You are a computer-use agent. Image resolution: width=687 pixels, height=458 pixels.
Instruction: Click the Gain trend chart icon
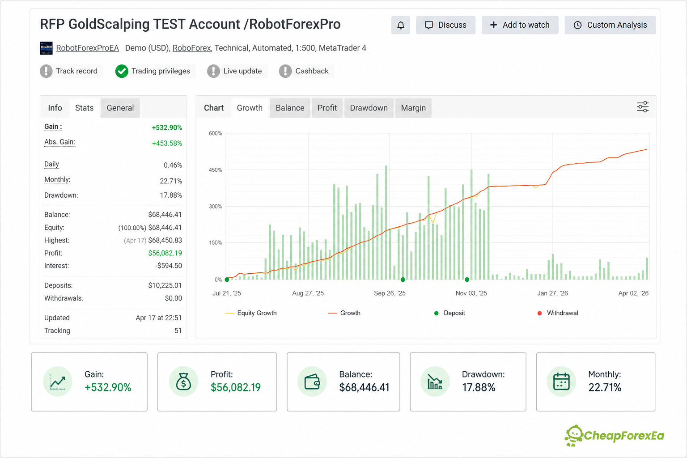click(58, 382)
